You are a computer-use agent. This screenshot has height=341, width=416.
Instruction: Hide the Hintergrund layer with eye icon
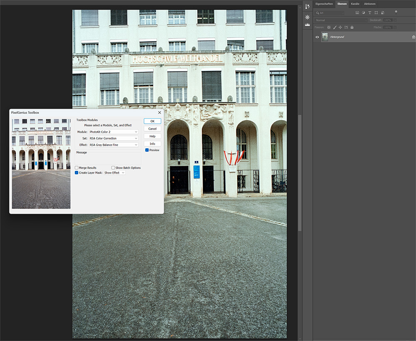click(x=317, y=37)
